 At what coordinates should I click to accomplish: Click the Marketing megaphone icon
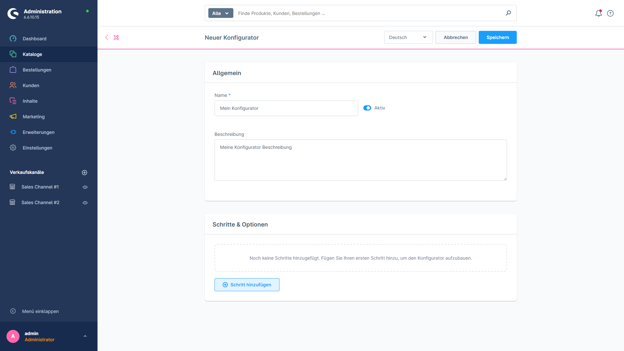[13, 116]
